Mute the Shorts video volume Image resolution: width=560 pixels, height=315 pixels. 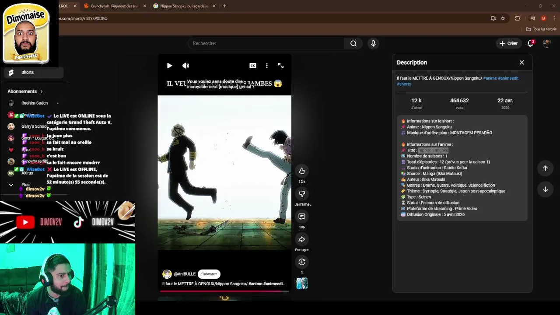[x=185, y=66]
